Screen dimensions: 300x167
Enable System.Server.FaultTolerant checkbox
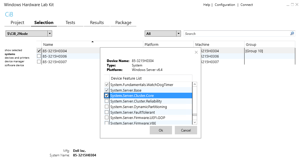pyautogui.click(x=107, y=112)
